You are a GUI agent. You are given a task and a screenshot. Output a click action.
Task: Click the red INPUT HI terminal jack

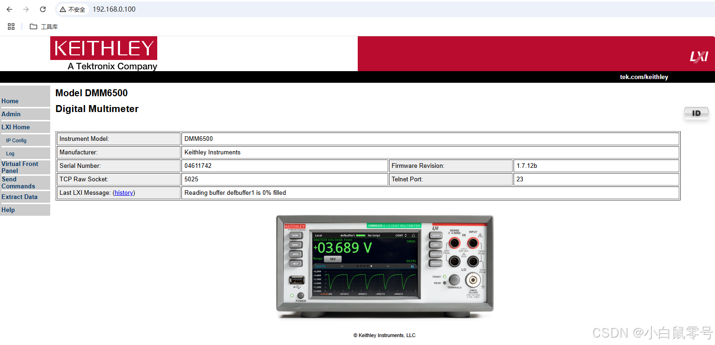473,242
